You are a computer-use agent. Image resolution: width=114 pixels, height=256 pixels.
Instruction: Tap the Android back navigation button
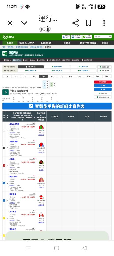(x=84, y=248)
